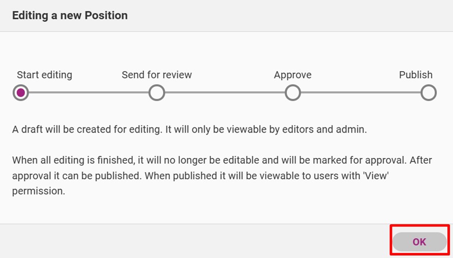Select the Publish step circle
Screen dimensions: 453x258
click(429, 92)
